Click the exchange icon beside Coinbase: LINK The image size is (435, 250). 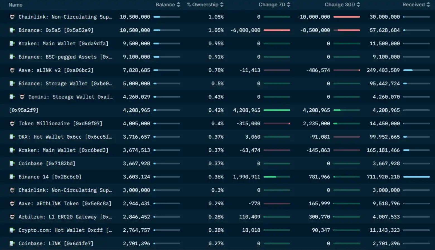(12, 244)
